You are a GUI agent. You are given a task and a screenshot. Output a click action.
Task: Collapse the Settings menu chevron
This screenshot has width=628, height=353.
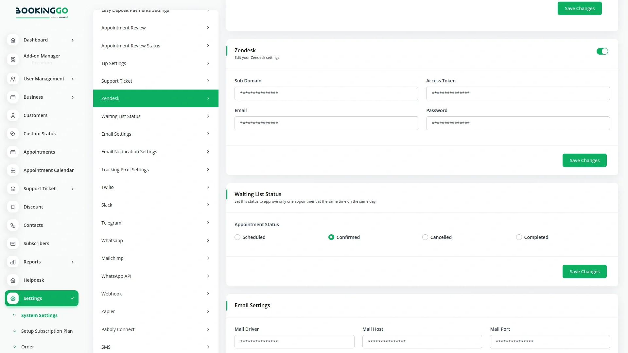pyautogui.click(x=72, y=298)
